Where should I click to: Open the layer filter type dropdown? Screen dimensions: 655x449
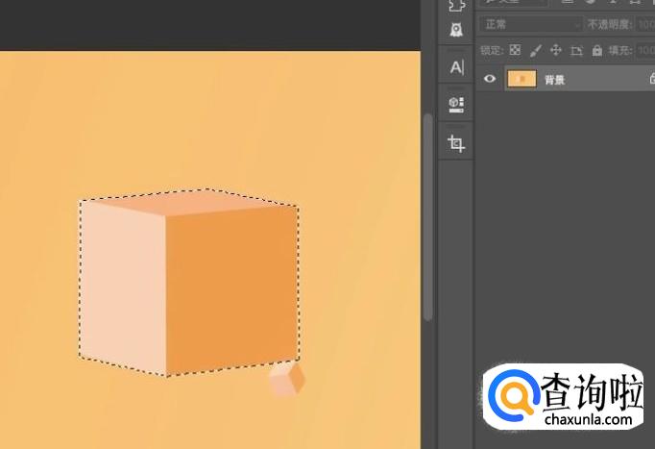514,3
